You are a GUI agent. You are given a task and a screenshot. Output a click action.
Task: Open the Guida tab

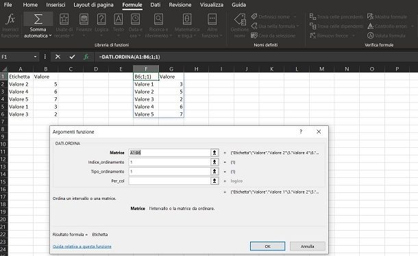238,5
